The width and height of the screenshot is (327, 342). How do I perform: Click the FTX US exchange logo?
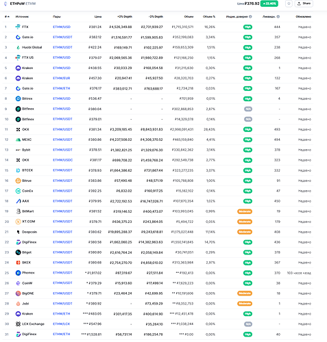pos(18,57)
